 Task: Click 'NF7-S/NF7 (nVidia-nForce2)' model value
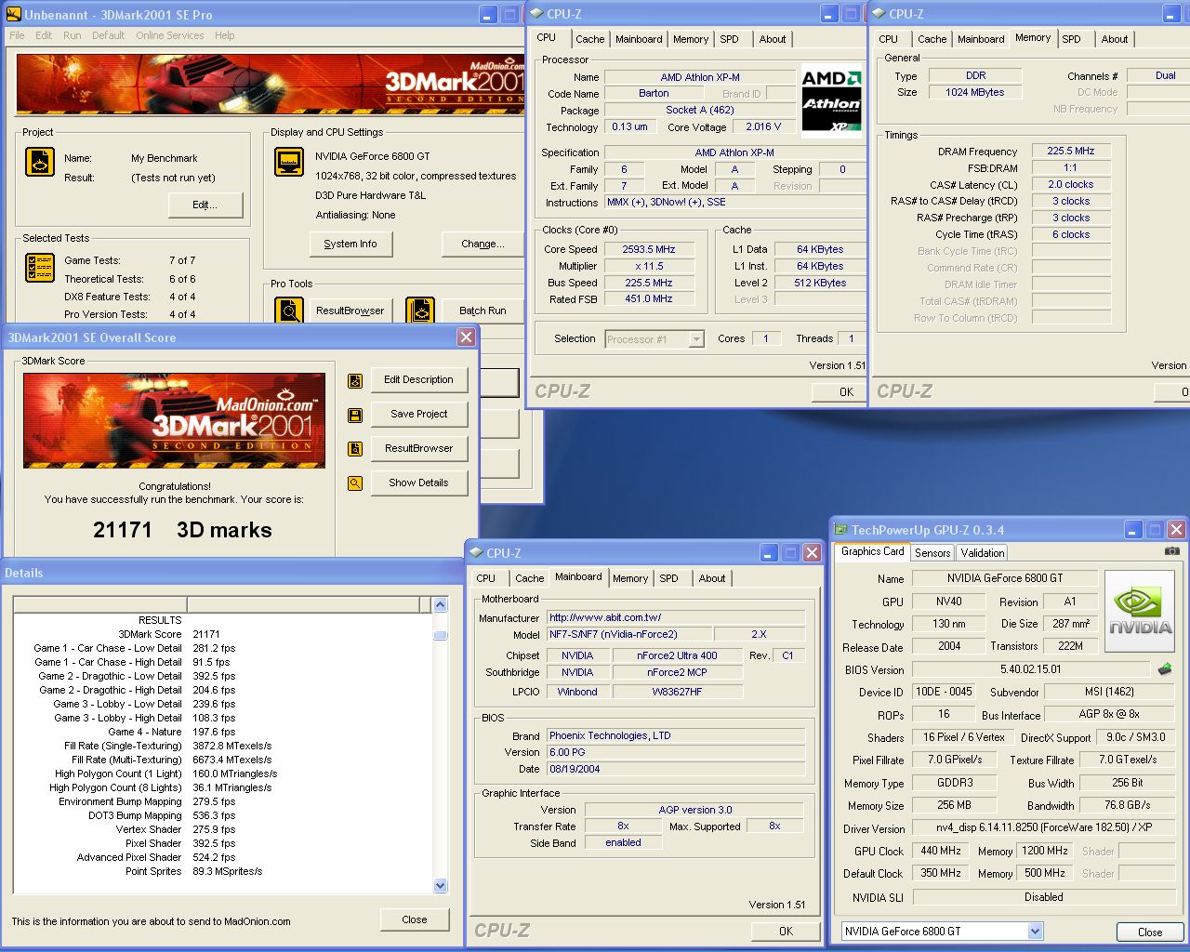point(614,634)
